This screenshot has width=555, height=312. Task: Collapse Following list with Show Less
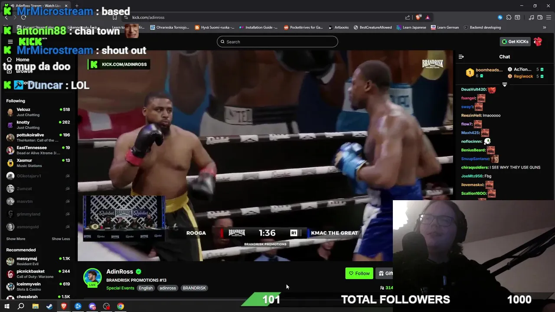click(61, 239)
